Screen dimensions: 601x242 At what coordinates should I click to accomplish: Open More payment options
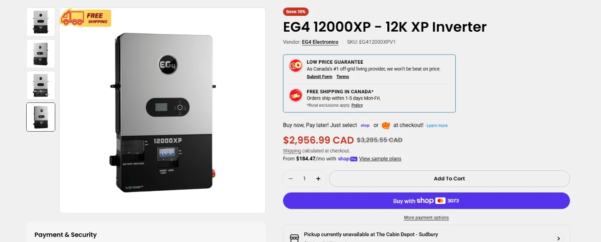426,217
